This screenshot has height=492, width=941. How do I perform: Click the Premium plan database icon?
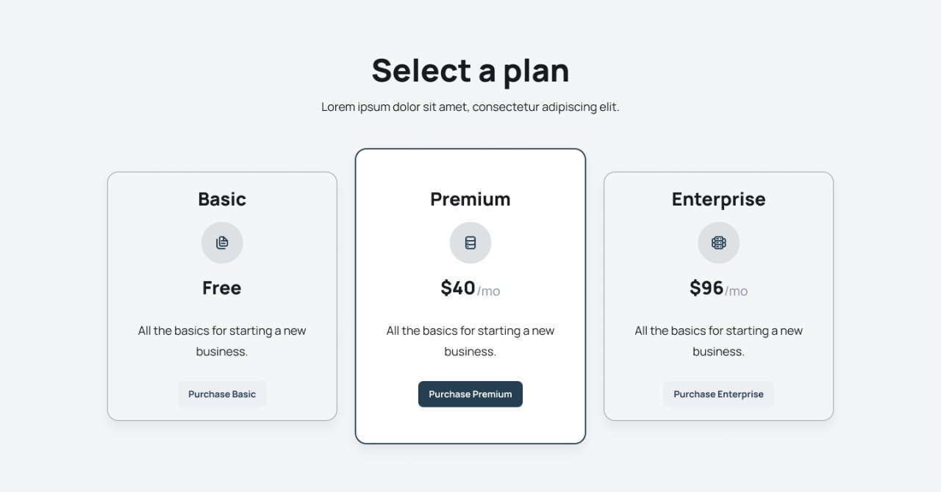tap(470, 243)
